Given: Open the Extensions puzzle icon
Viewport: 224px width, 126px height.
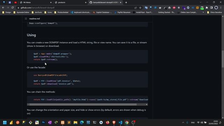Looking at the screenshot, I should point(207,8).
